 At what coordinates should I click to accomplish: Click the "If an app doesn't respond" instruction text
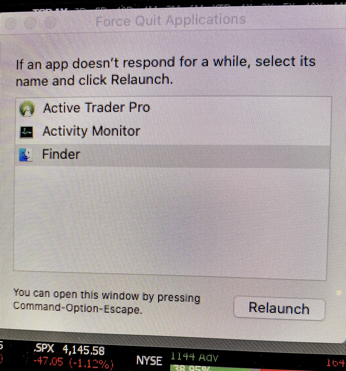point(166,71)
